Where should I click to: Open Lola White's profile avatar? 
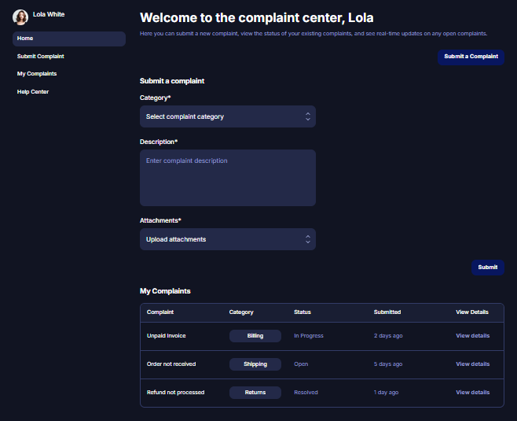click(x=20, y=17)
